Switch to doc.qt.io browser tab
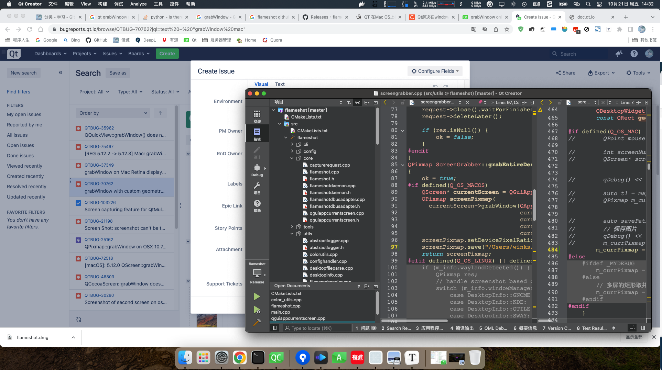Screen dimensions: 662x370 [x=592, y=17]
